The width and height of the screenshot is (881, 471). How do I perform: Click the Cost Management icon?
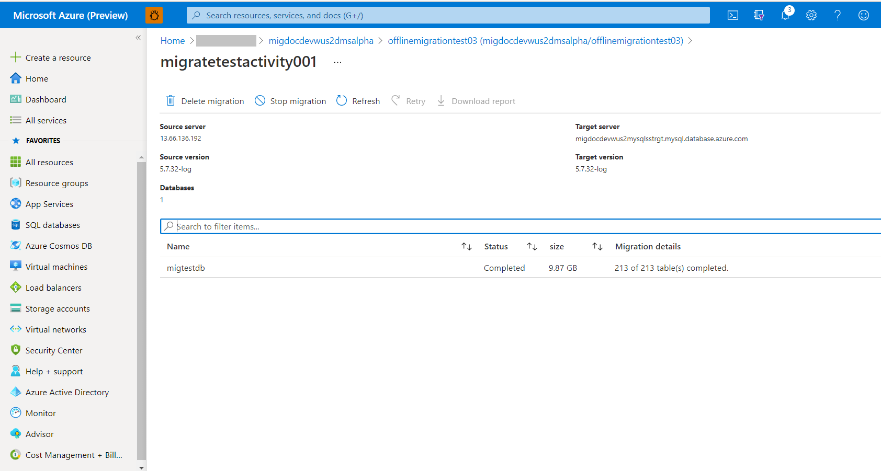click(16, 455)
